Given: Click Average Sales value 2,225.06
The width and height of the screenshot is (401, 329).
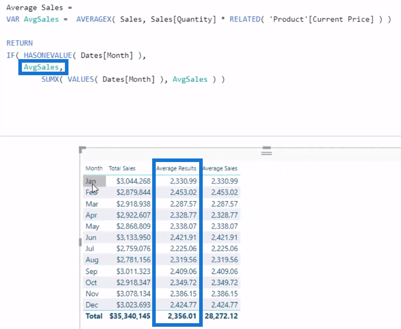Looking at the screenshot, I should tap(225, 249).
